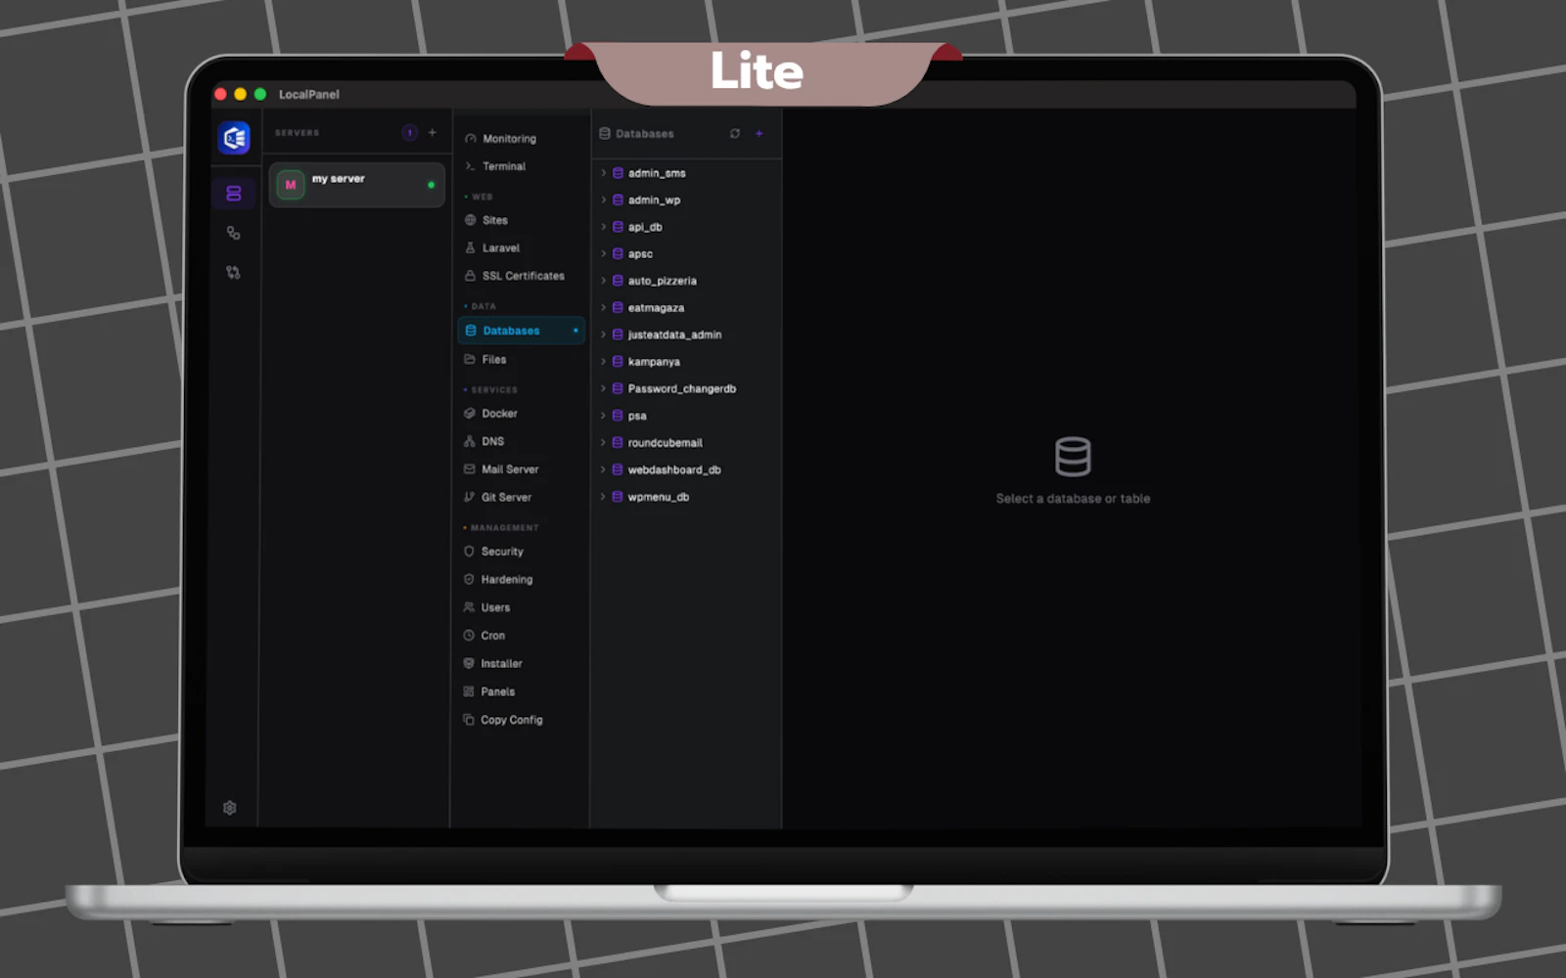The height and width of the screenshot is (978, 1566).
Task: Click the settings gear icon at bottom left
Action: 229,808
